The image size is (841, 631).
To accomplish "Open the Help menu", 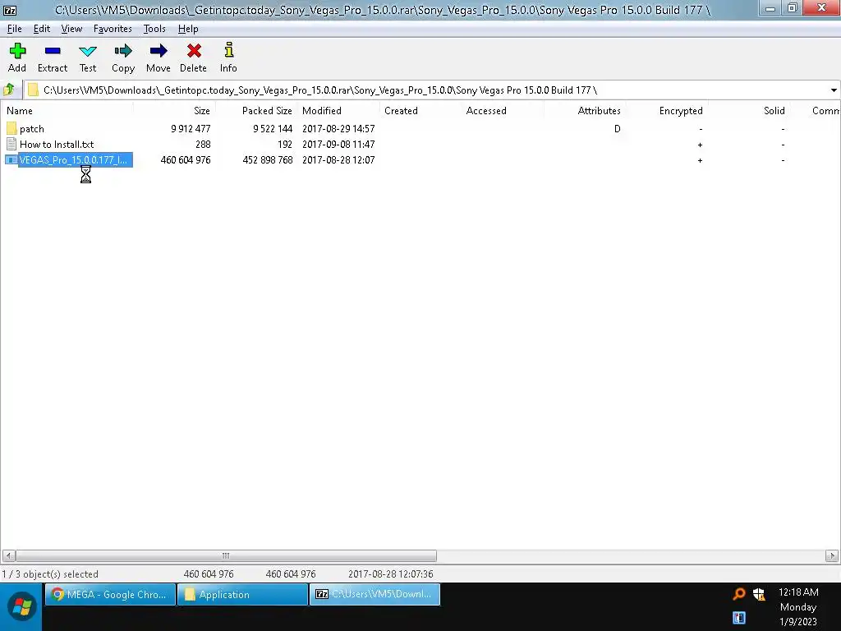I will pyautogui.click(x=188, y=29).
